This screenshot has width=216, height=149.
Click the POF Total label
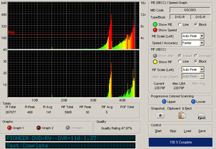tap(127, 107)
